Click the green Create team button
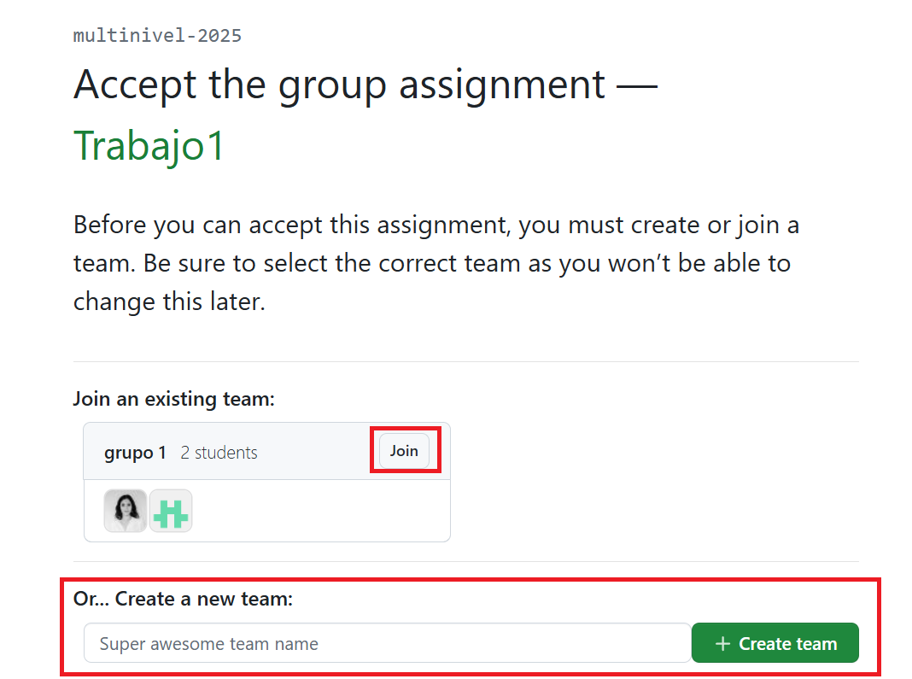The height and width of the screenshot is (679, 912). 775,643
